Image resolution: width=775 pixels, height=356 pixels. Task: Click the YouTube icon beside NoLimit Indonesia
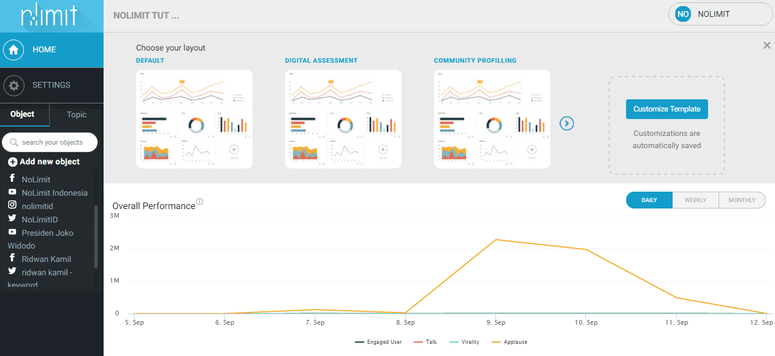coord(12,192)
